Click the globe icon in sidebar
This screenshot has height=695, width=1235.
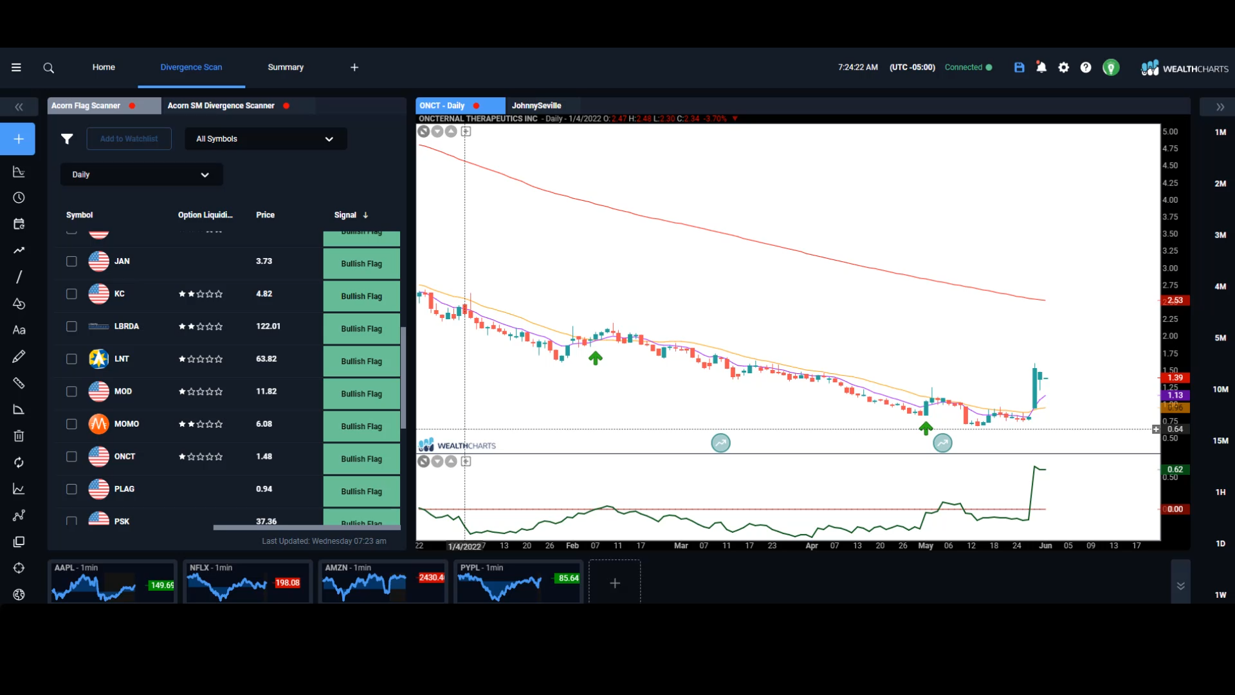pyautogui.click(x=19, y=595)
